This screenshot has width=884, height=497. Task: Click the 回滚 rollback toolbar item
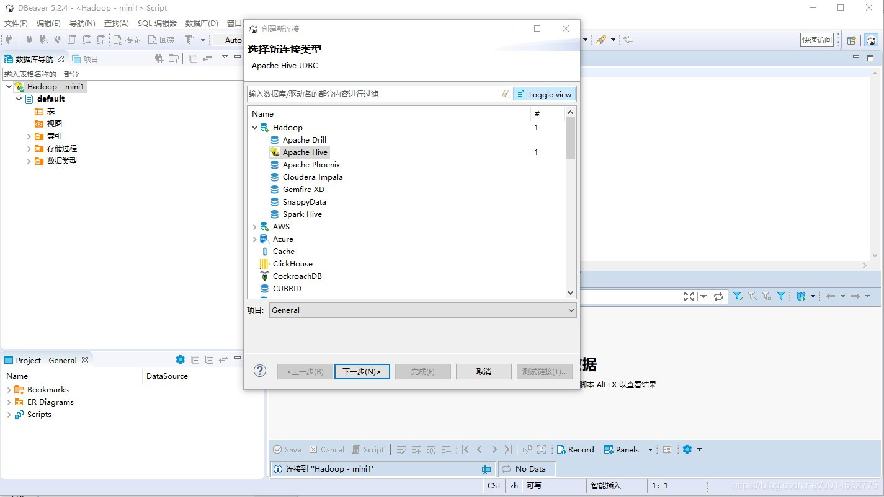pyautogui.click(x=161, y=40)
